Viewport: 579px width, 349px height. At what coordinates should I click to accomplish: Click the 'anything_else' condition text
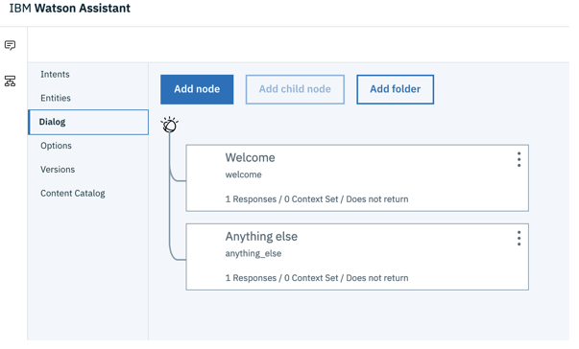253,253
